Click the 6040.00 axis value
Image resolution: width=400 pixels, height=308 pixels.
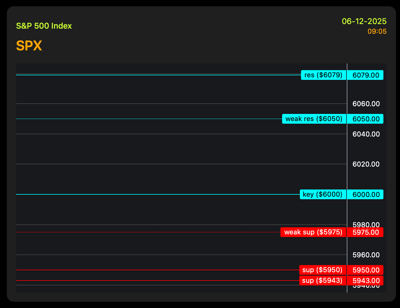366,134
